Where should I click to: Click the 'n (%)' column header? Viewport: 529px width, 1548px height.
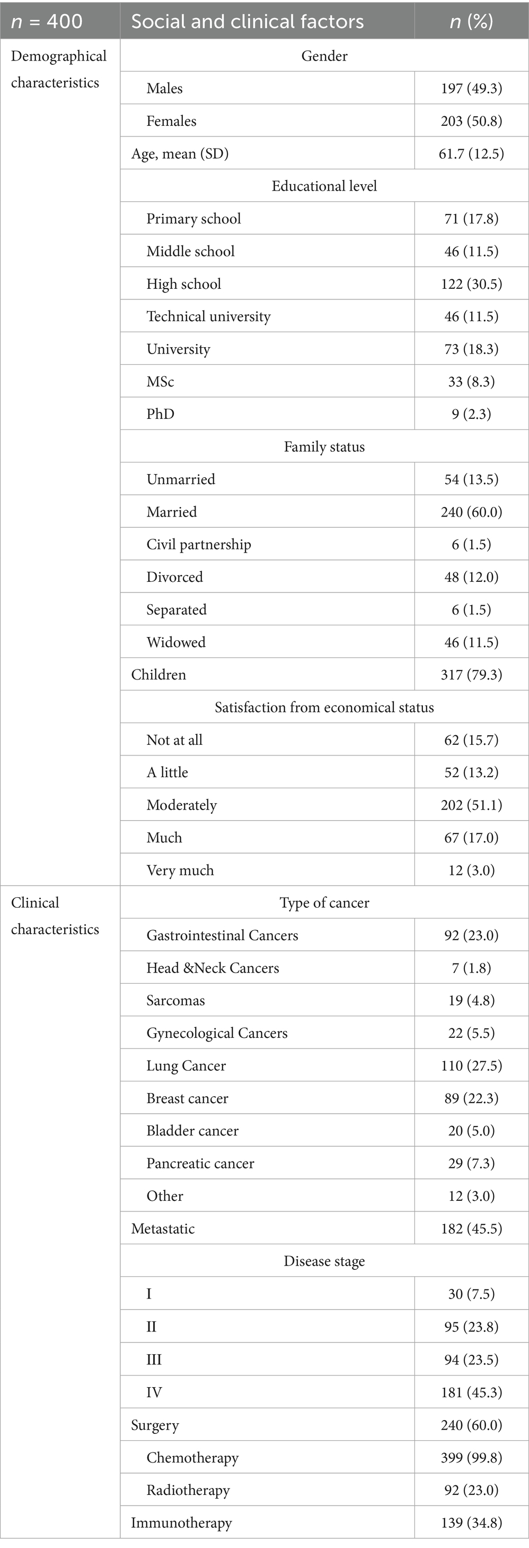pyautogui.click(x=471, y=22)
